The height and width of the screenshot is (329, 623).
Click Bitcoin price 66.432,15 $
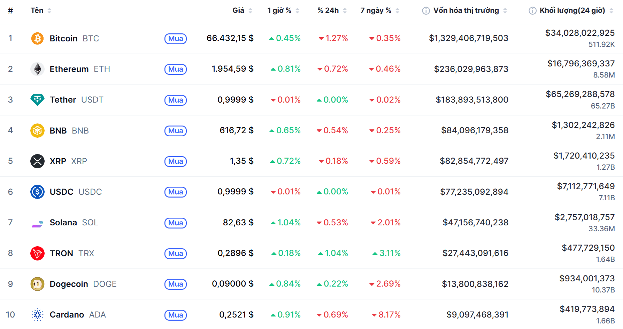click(x=230, y=38)
